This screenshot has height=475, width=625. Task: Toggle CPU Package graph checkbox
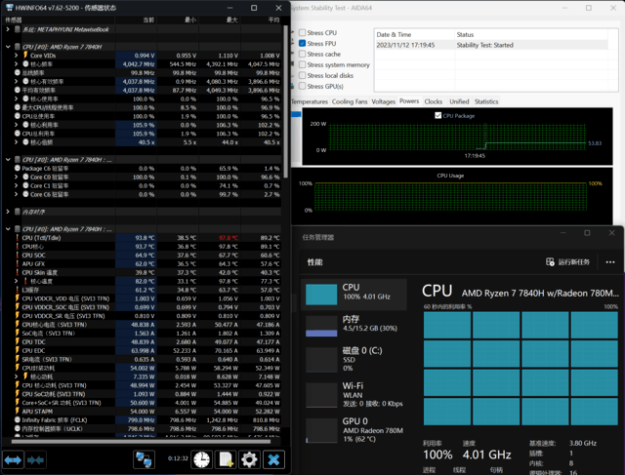(x=438, y=115)
